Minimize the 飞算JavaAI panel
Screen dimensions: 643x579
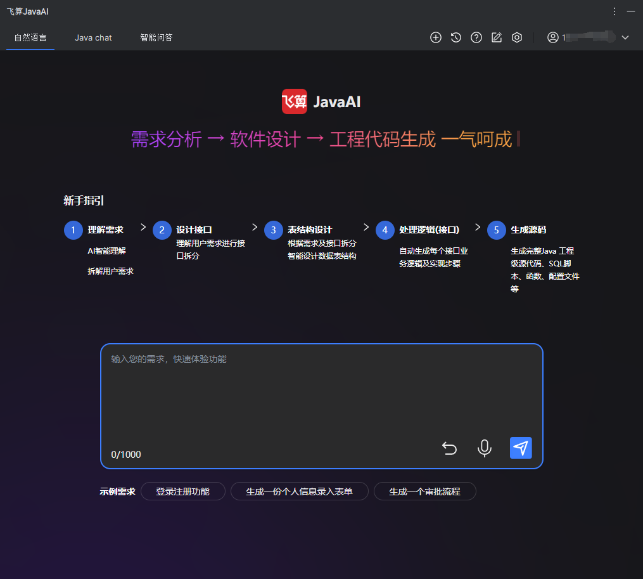tap(631, 11)
